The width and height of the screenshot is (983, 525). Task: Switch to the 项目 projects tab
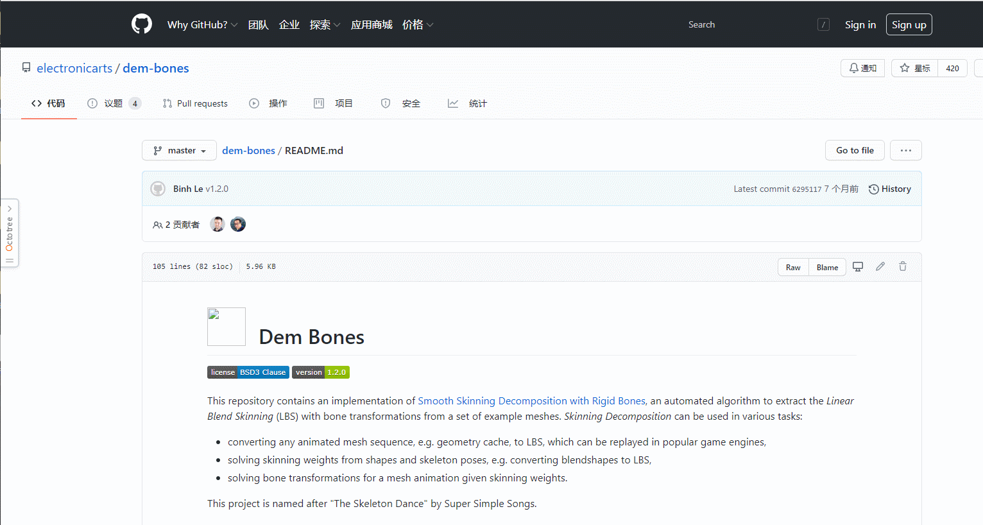pyautogui.click(x=333, y=103)
